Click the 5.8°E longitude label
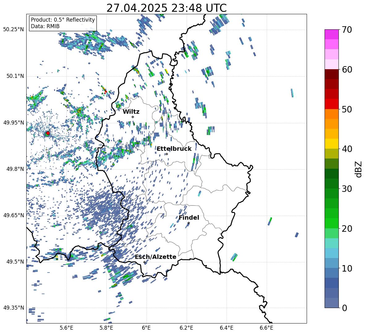Image resolution: width=366 pixels, height=334 pixels. pyautogui.click(x=106, y=328)
